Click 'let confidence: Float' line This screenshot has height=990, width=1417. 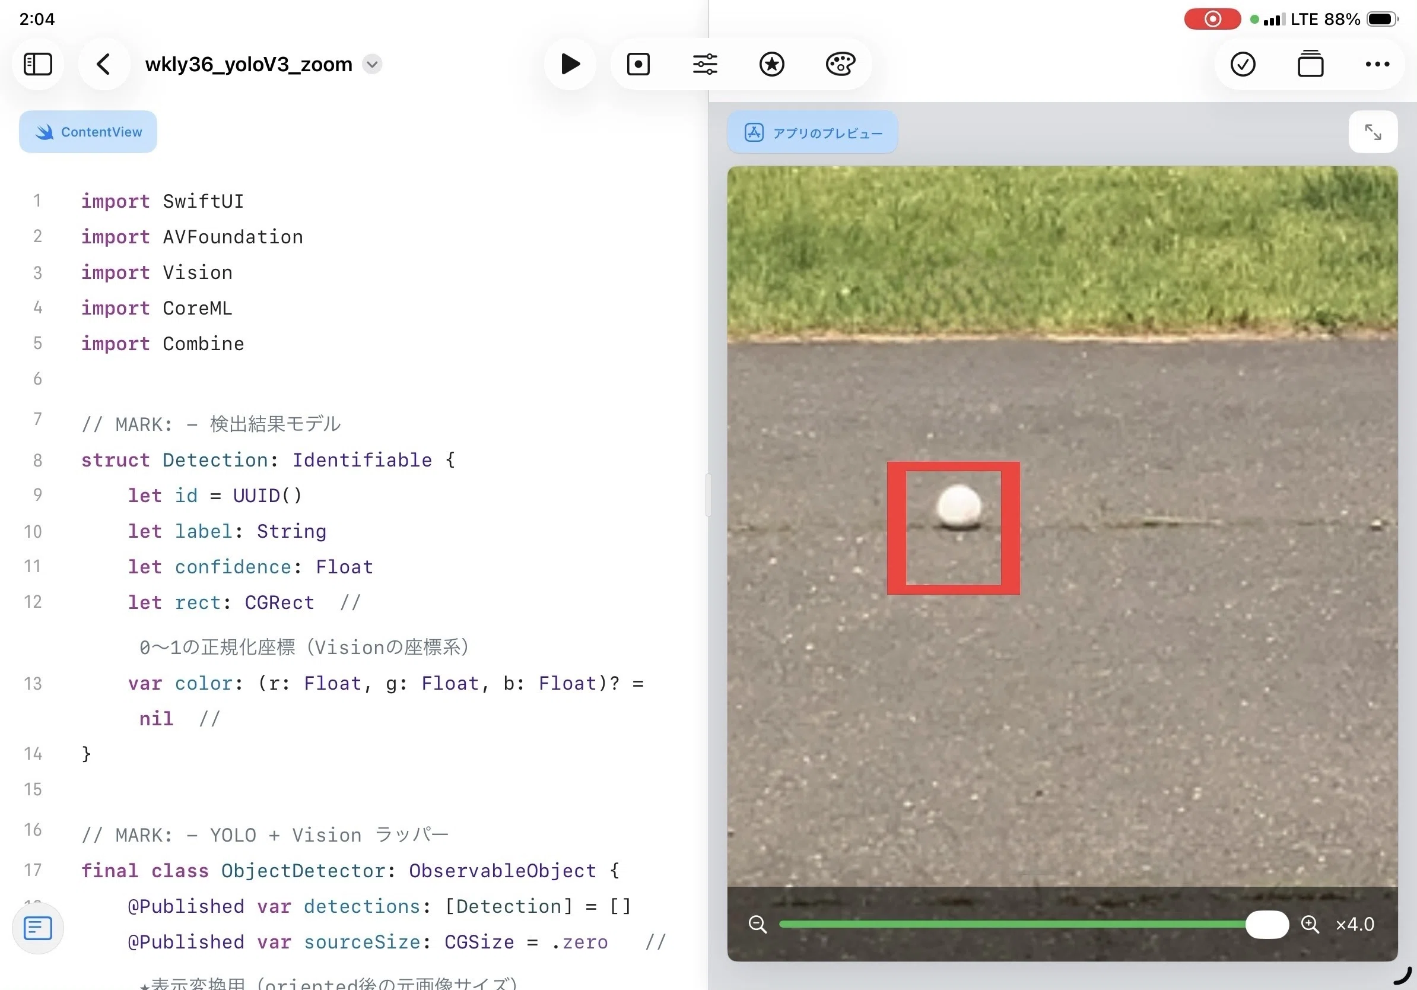point(250,567)
